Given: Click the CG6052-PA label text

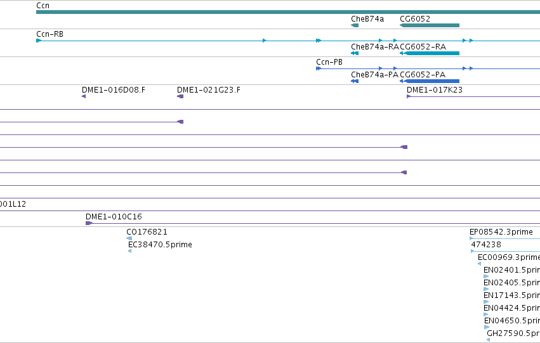Looking at the screenshot, I should click(423, 75).
